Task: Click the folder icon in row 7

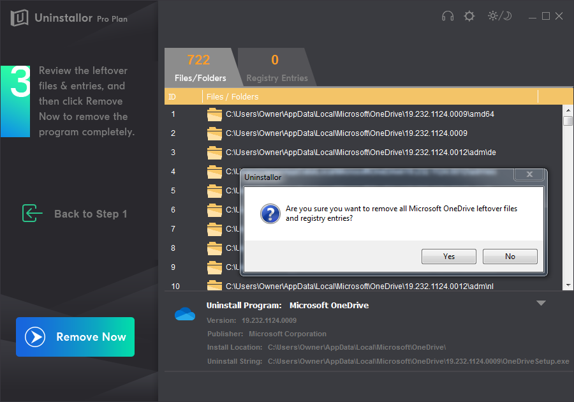Action: tap(214, 229)
